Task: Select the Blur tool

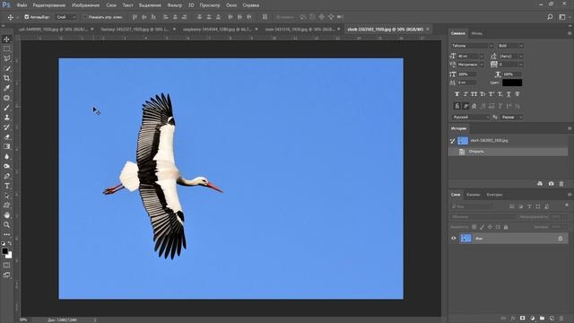Action: click(6, 156)
